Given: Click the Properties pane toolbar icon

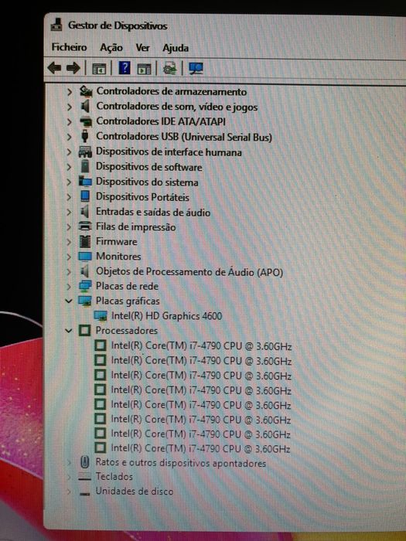Looking at the screenshot, I should 144,69.
